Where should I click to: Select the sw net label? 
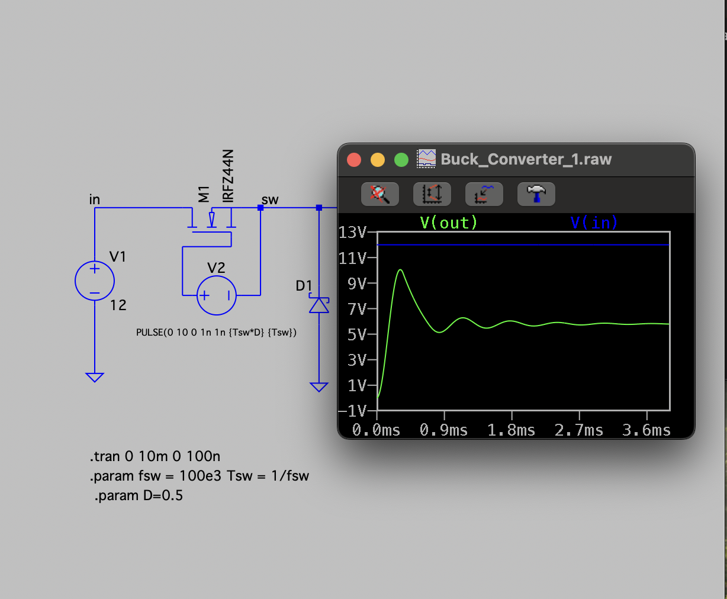pyautogui.click(x=270, y=199)
